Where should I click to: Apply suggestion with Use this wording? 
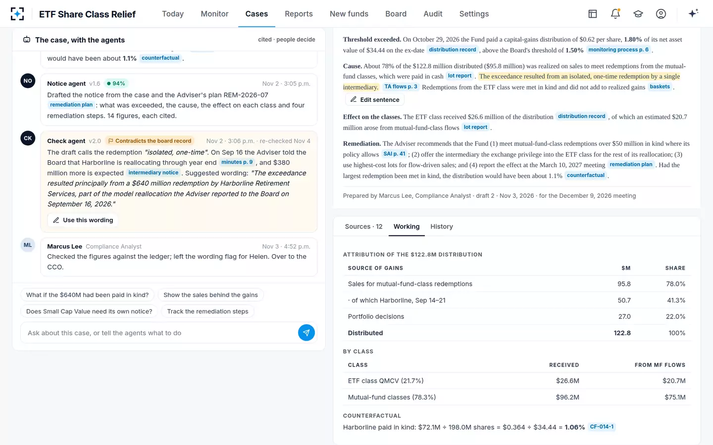click(x=83, y=220)
